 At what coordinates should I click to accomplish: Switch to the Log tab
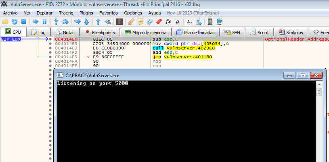(x=38, y=33)
